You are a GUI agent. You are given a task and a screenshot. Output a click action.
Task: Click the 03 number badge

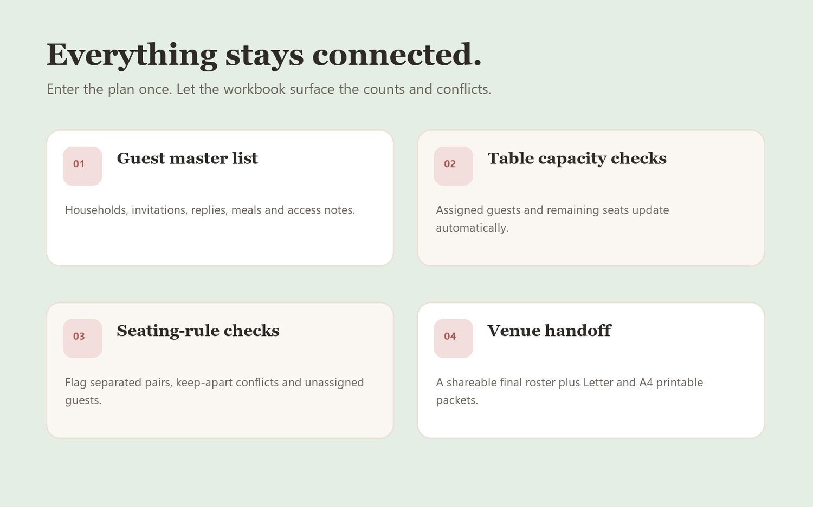[82, 338]
